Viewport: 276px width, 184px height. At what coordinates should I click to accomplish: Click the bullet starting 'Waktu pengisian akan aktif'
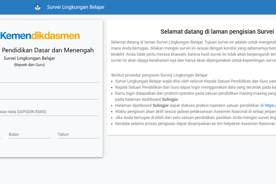(195, 112)
